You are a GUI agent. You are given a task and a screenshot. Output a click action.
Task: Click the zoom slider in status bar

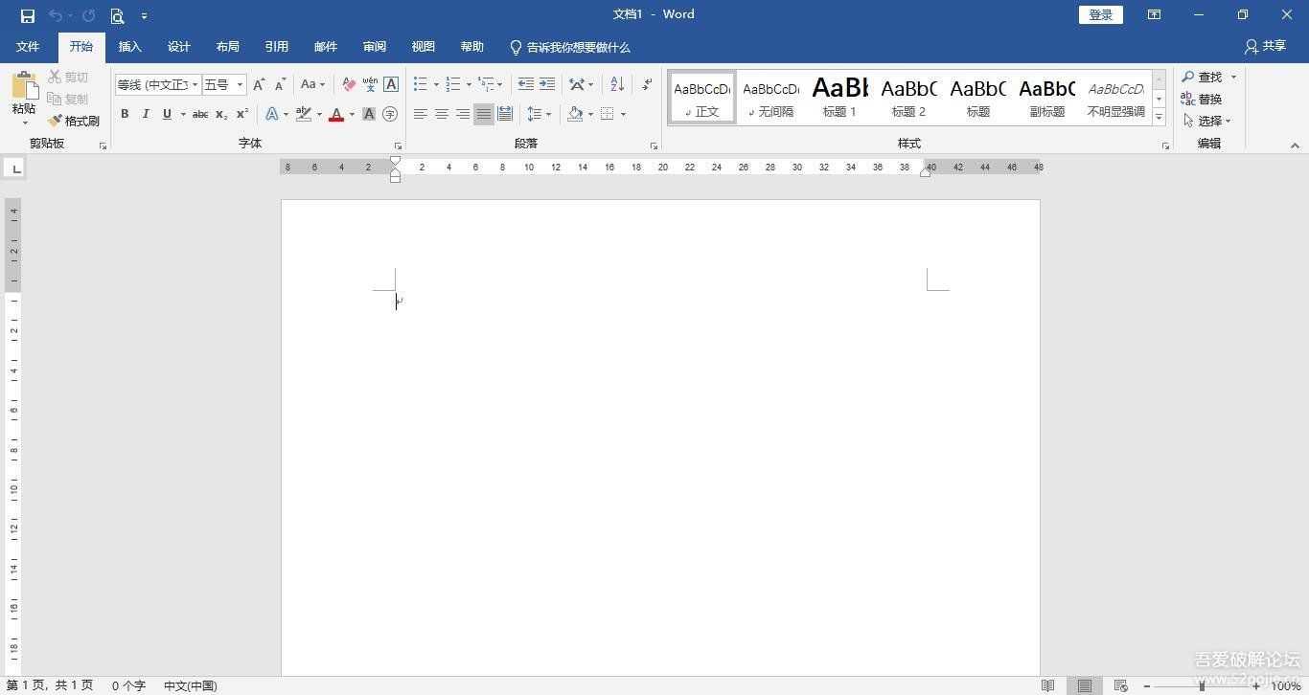[1202, 685]
